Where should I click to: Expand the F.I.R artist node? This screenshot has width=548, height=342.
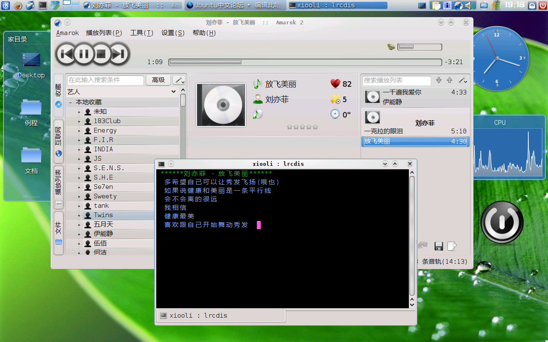point(79,140)
